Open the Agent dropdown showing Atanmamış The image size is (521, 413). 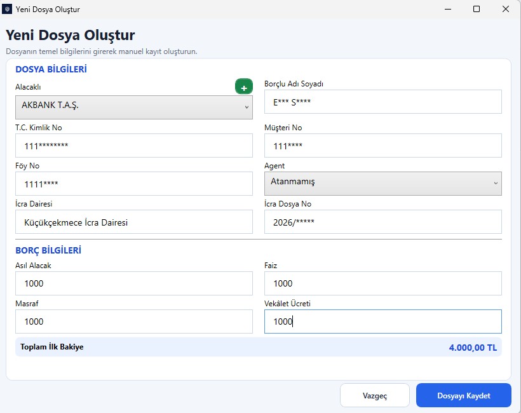point(382,184)
